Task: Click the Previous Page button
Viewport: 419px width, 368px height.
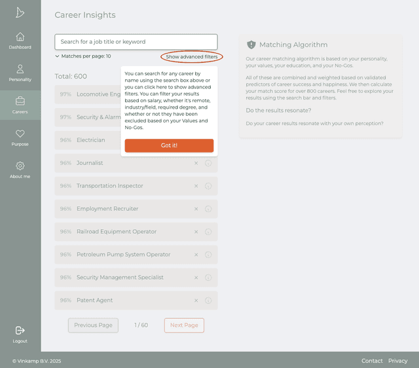Action: click(x=93, y=325)
